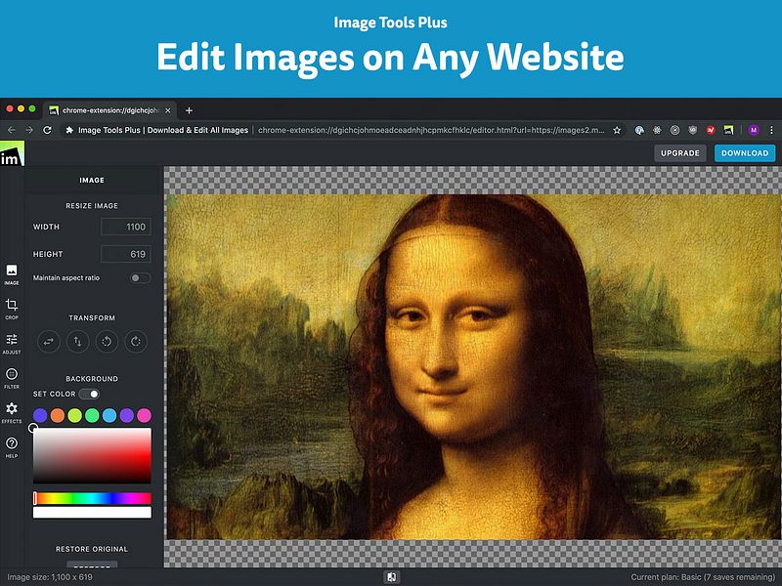Viewport: 782px width, 586px height.
Task: Click the 'im' logo in the top-left corner
Action: [x=12, y=154]
